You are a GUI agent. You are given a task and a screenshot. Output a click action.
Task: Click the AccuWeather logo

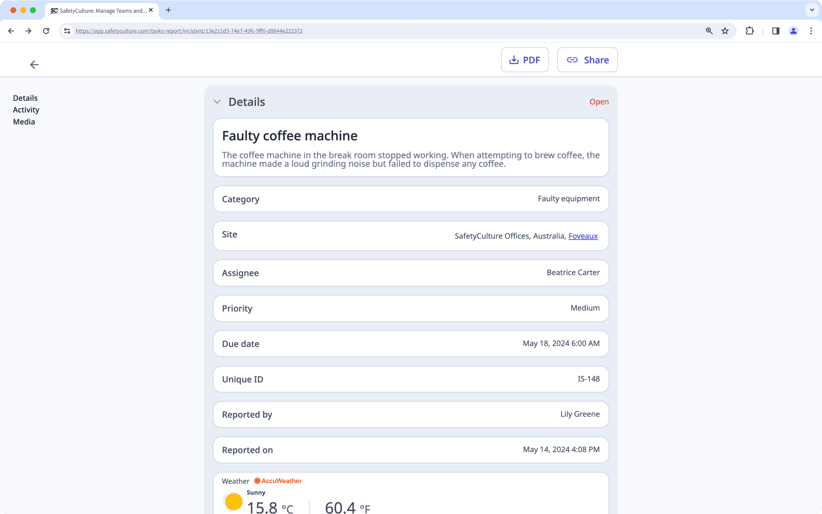tap(278, 481)
